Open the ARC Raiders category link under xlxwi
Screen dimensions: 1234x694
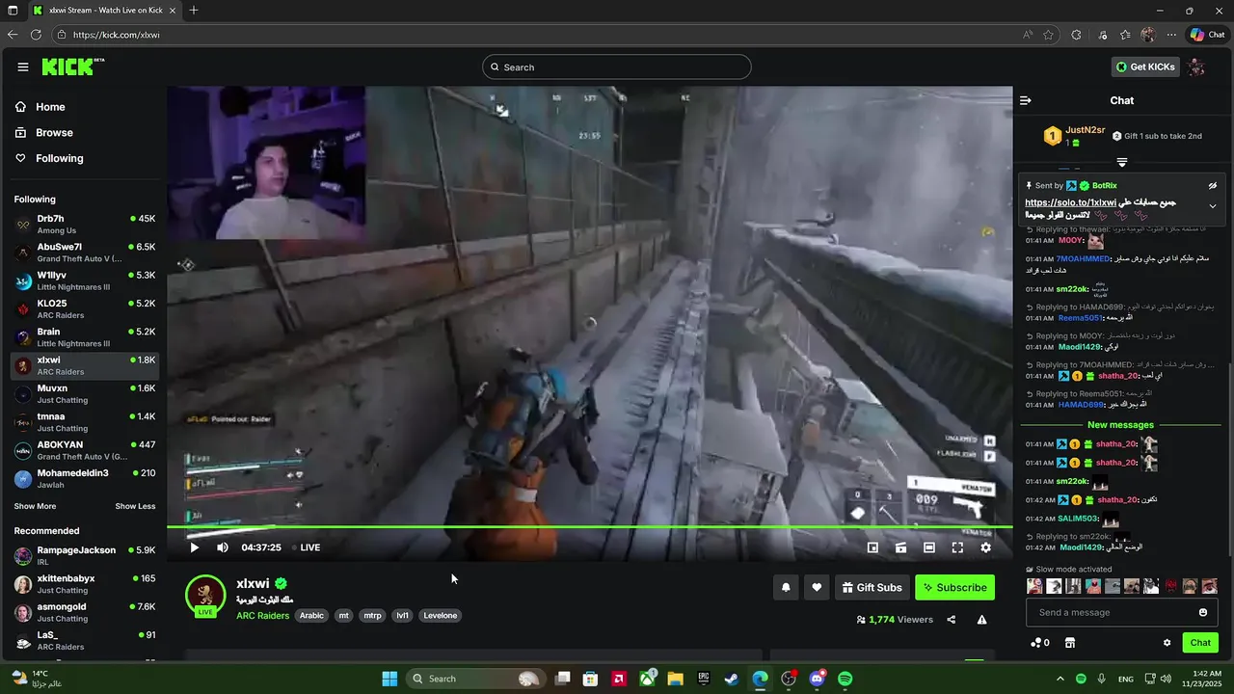[x=262, y=615]
